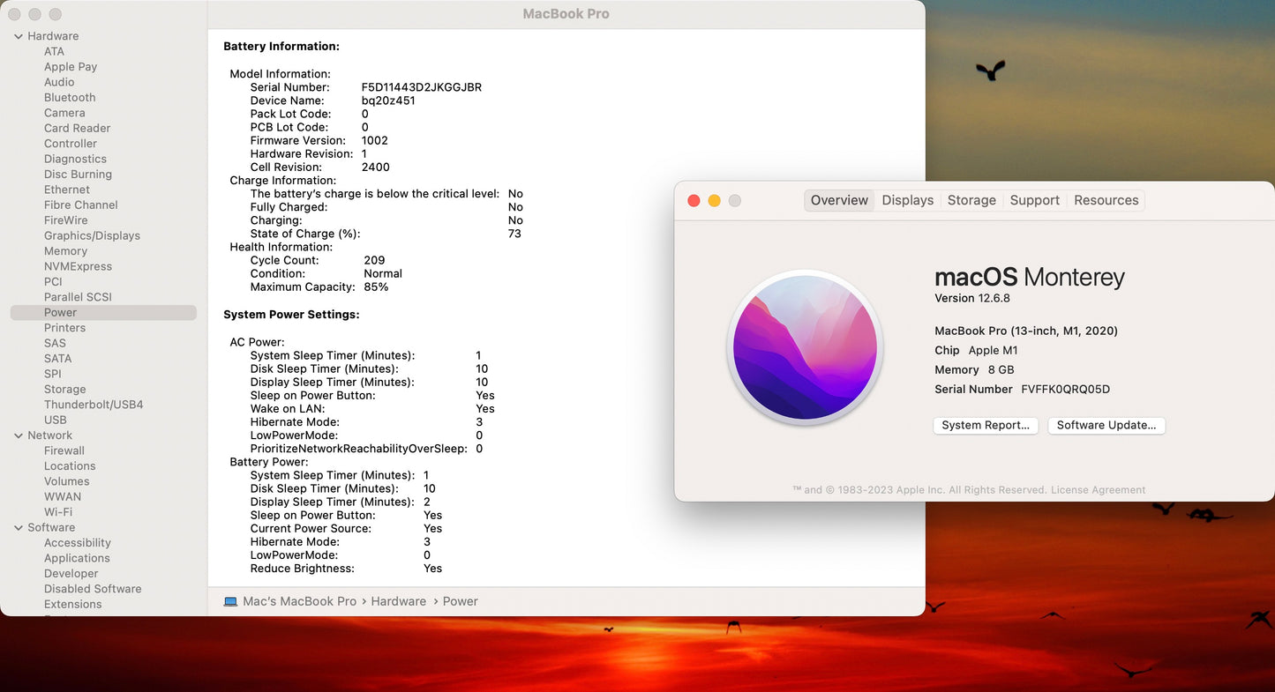Select Wi-Fi under Network
This screenshot has width=1275, height=692.
coord(58,512)
